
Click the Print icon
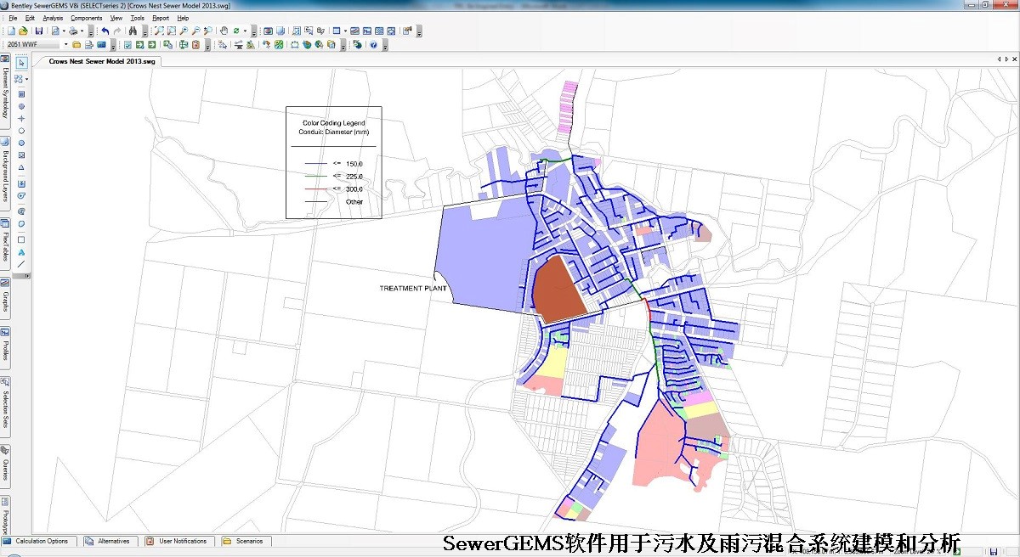(x=72, y=31)
